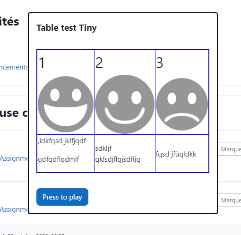Open the partially visible announcements link
The height and width of the screenshot is (235, 241).
(14, 67)
